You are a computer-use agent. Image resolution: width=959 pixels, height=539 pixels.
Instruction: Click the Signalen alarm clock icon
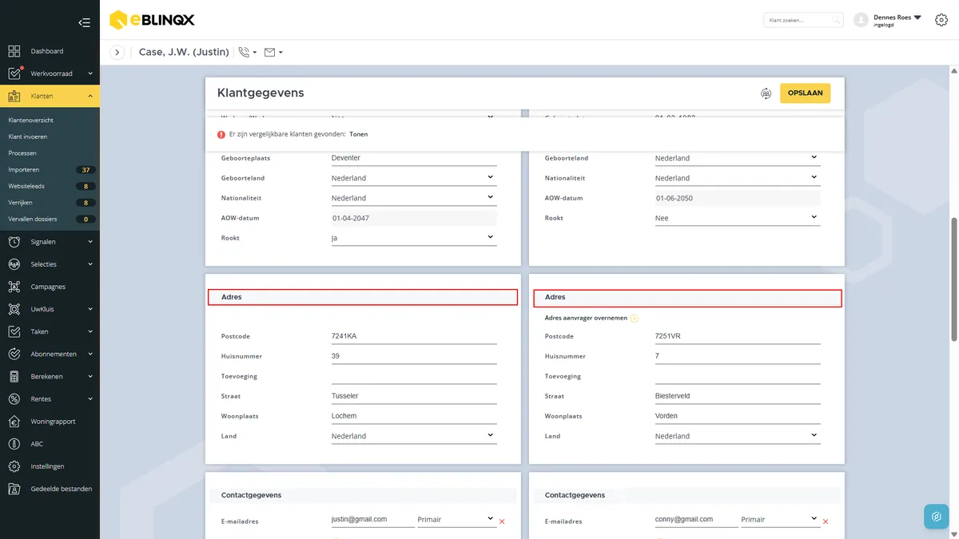coord(14,241)
